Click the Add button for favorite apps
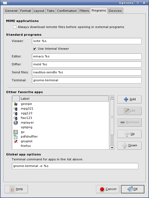The image size is (149, 198). click(130, 99)
